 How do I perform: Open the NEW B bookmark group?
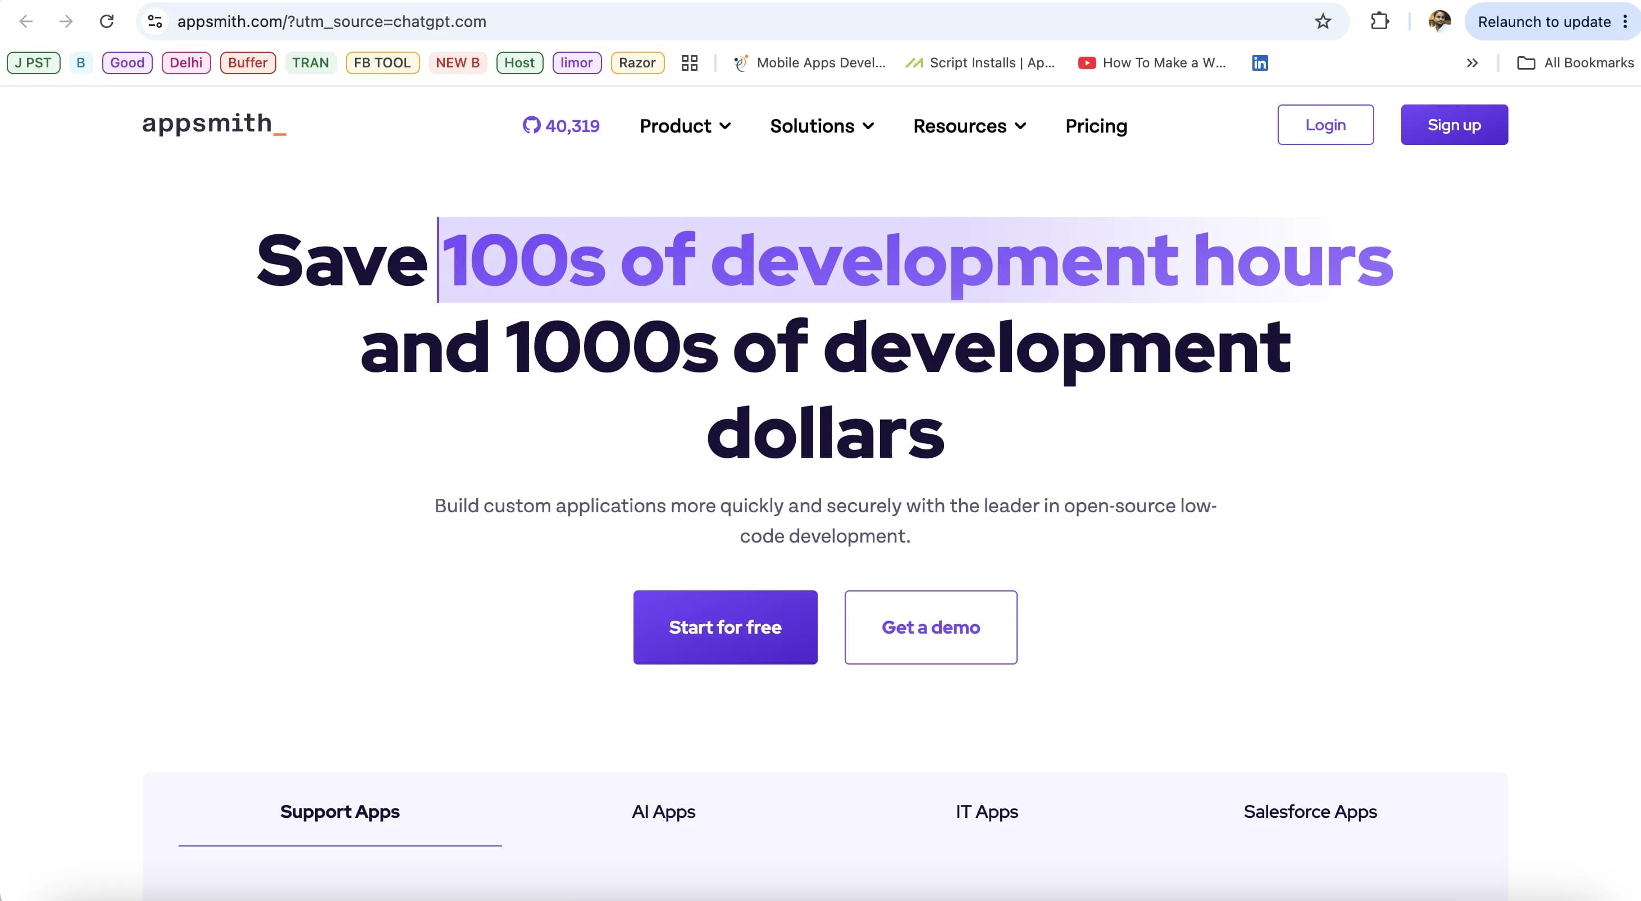[x=458, y=62]
